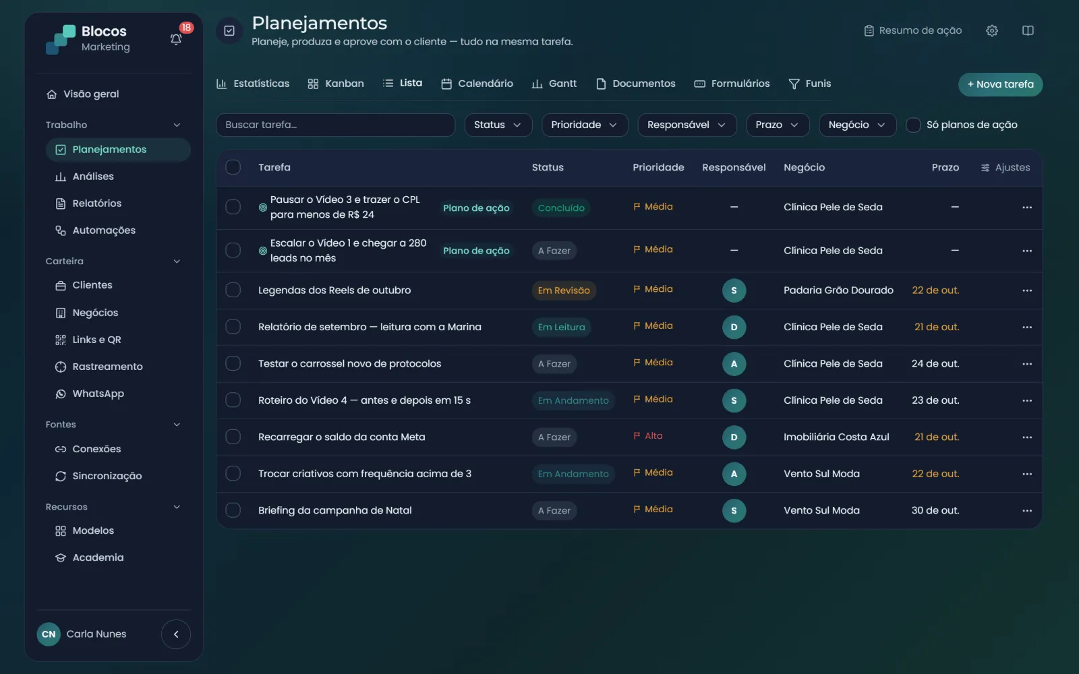Enable Só planos de ação filter
Screen dimensions: 1079x674
pos(913,125)
